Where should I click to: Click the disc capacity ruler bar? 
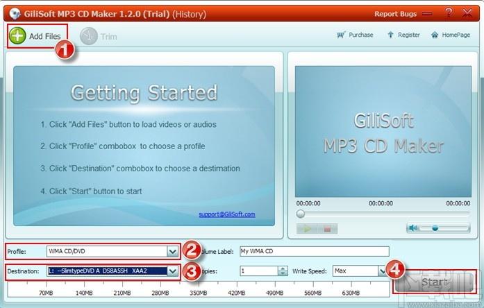(199, 289)
